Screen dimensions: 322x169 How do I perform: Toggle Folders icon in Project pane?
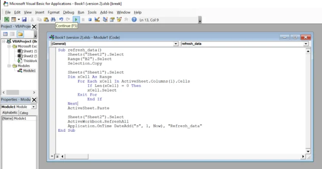pos(20,34)
